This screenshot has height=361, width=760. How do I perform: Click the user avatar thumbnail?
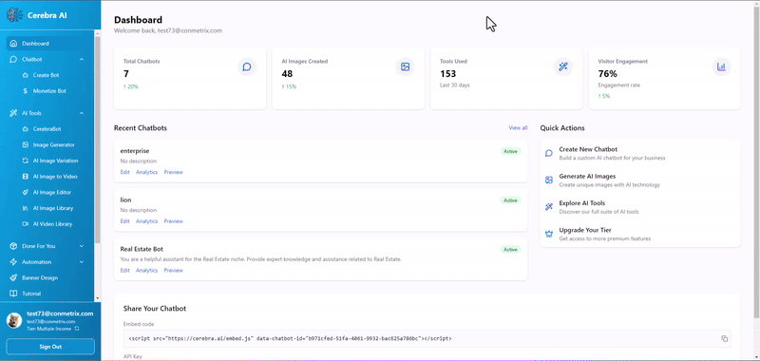[14, 321]
